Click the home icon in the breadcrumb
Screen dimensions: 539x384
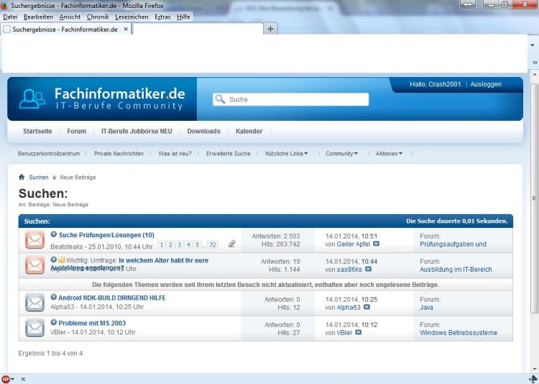(22, 177)
